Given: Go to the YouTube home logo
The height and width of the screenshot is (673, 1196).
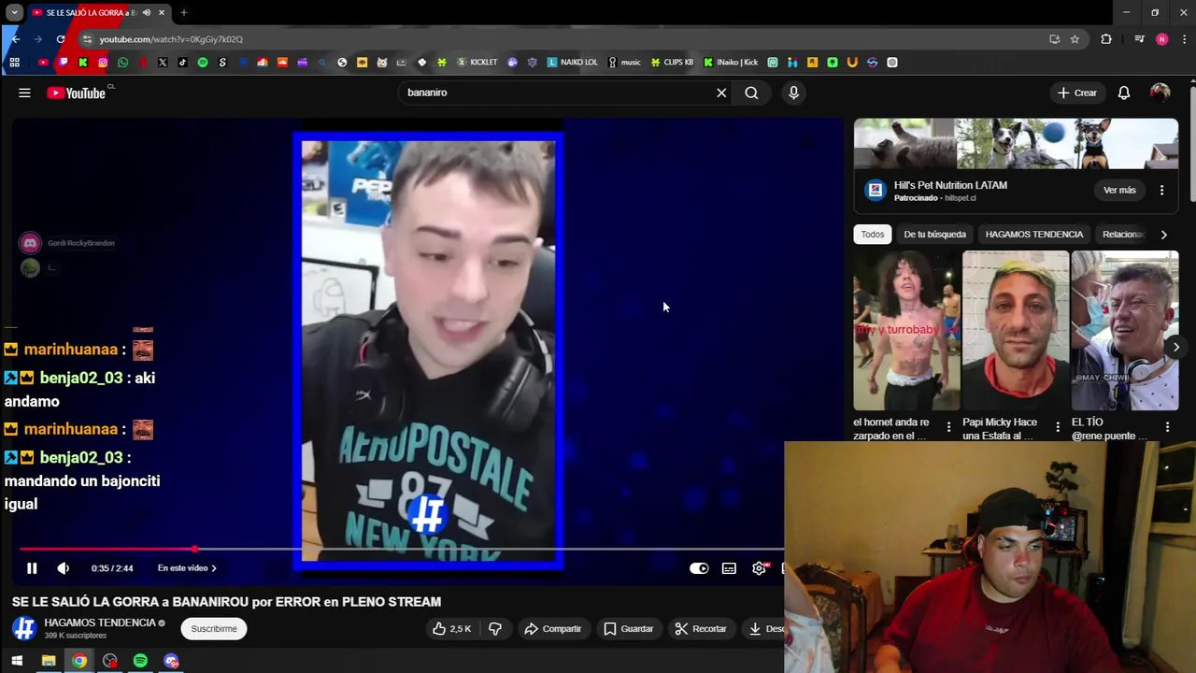Looking at the screenshot, I should point(77,93).
